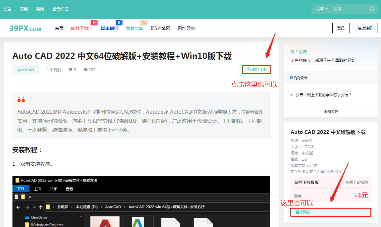Click the search magnifier icon
381x227 pixels.
click(372, 9)
